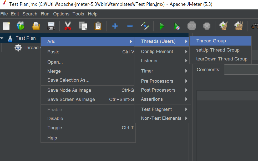Open the Run menu
This screenshot has width=258, height=161.
[45, 14]
